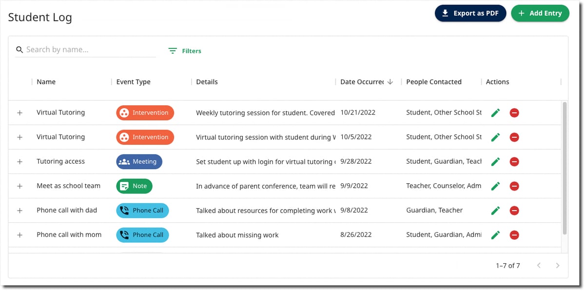Edit the Meet as school team note
The height and width of the screenshot is (291, 585).
tap(495, 186)
